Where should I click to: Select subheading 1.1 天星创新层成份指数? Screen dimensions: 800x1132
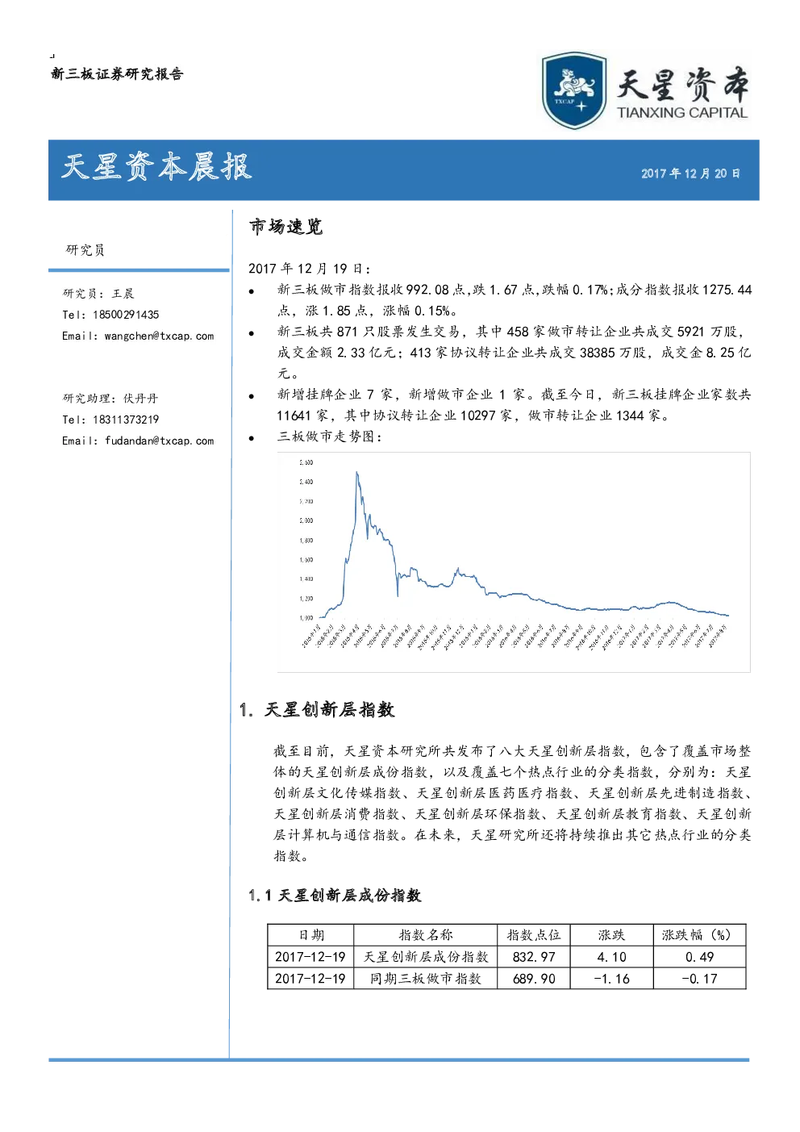click(335, 896)
